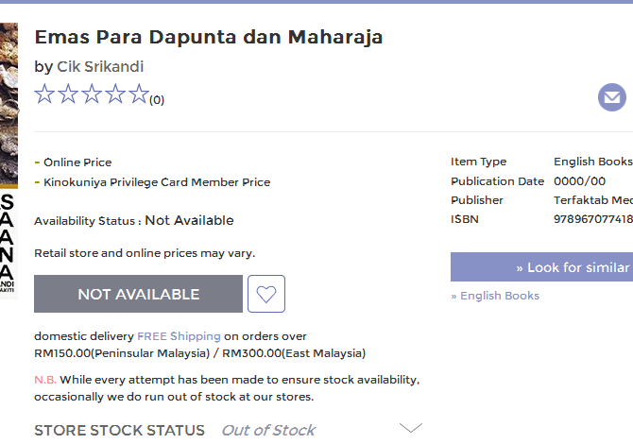The image size is (633, 444).
Task: Click the email envelope icon
Action: (x=612, y=97)
